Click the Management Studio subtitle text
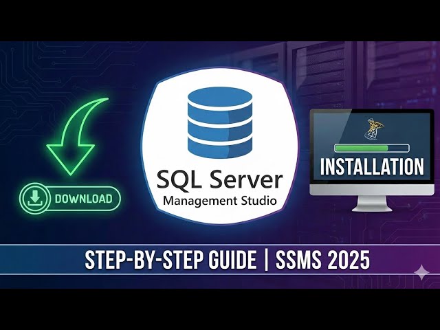440x330 pixels. tap(220, 201)
